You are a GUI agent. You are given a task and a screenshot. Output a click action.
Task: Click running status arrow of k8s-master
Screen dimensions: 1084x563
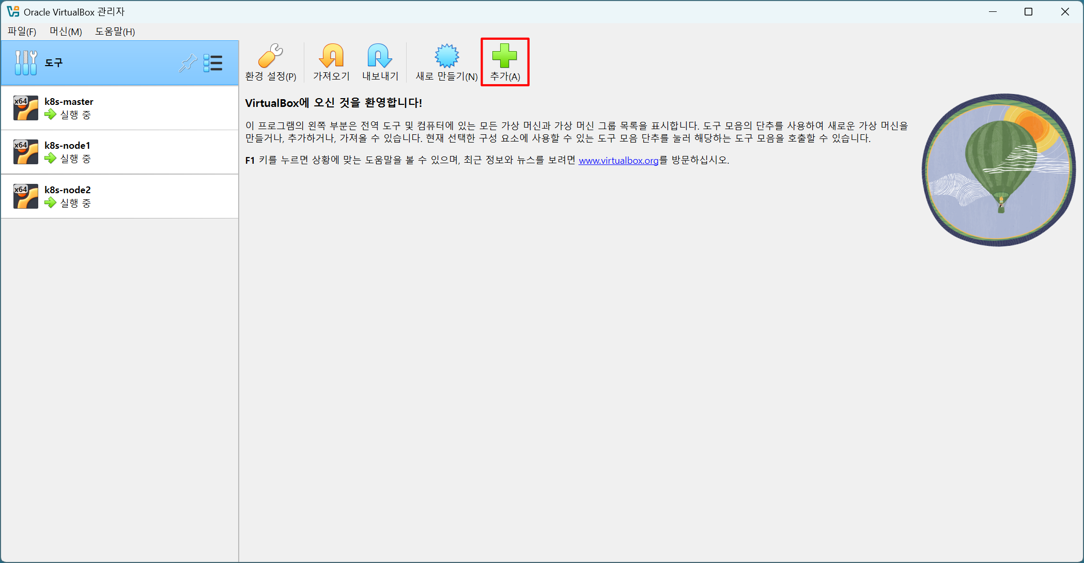pos(50,114)
